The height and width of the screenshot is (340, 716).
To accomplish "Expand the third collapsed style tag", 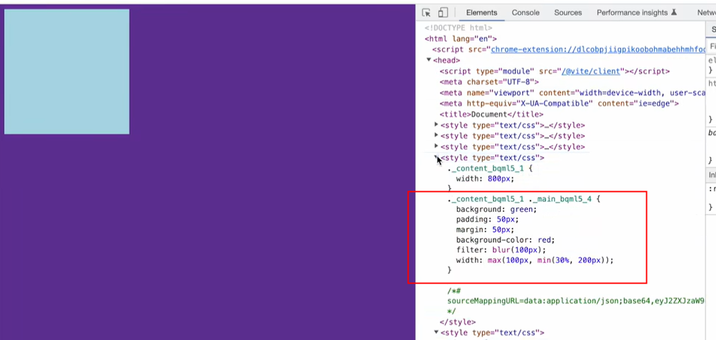I will tap(436, 146).
